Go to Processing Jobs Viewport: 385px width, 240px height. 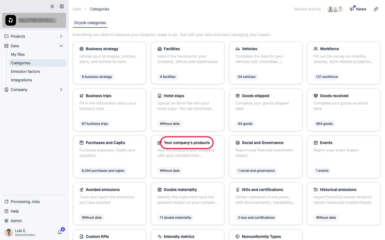click(x=34, y=202)
